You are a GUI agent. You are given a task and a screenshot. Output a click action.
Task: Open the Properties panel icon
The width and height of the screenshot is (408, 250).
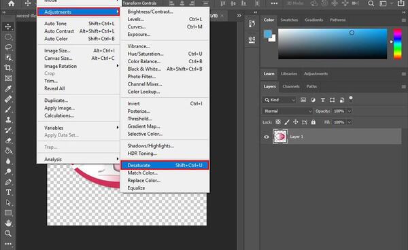pos(252,39)
